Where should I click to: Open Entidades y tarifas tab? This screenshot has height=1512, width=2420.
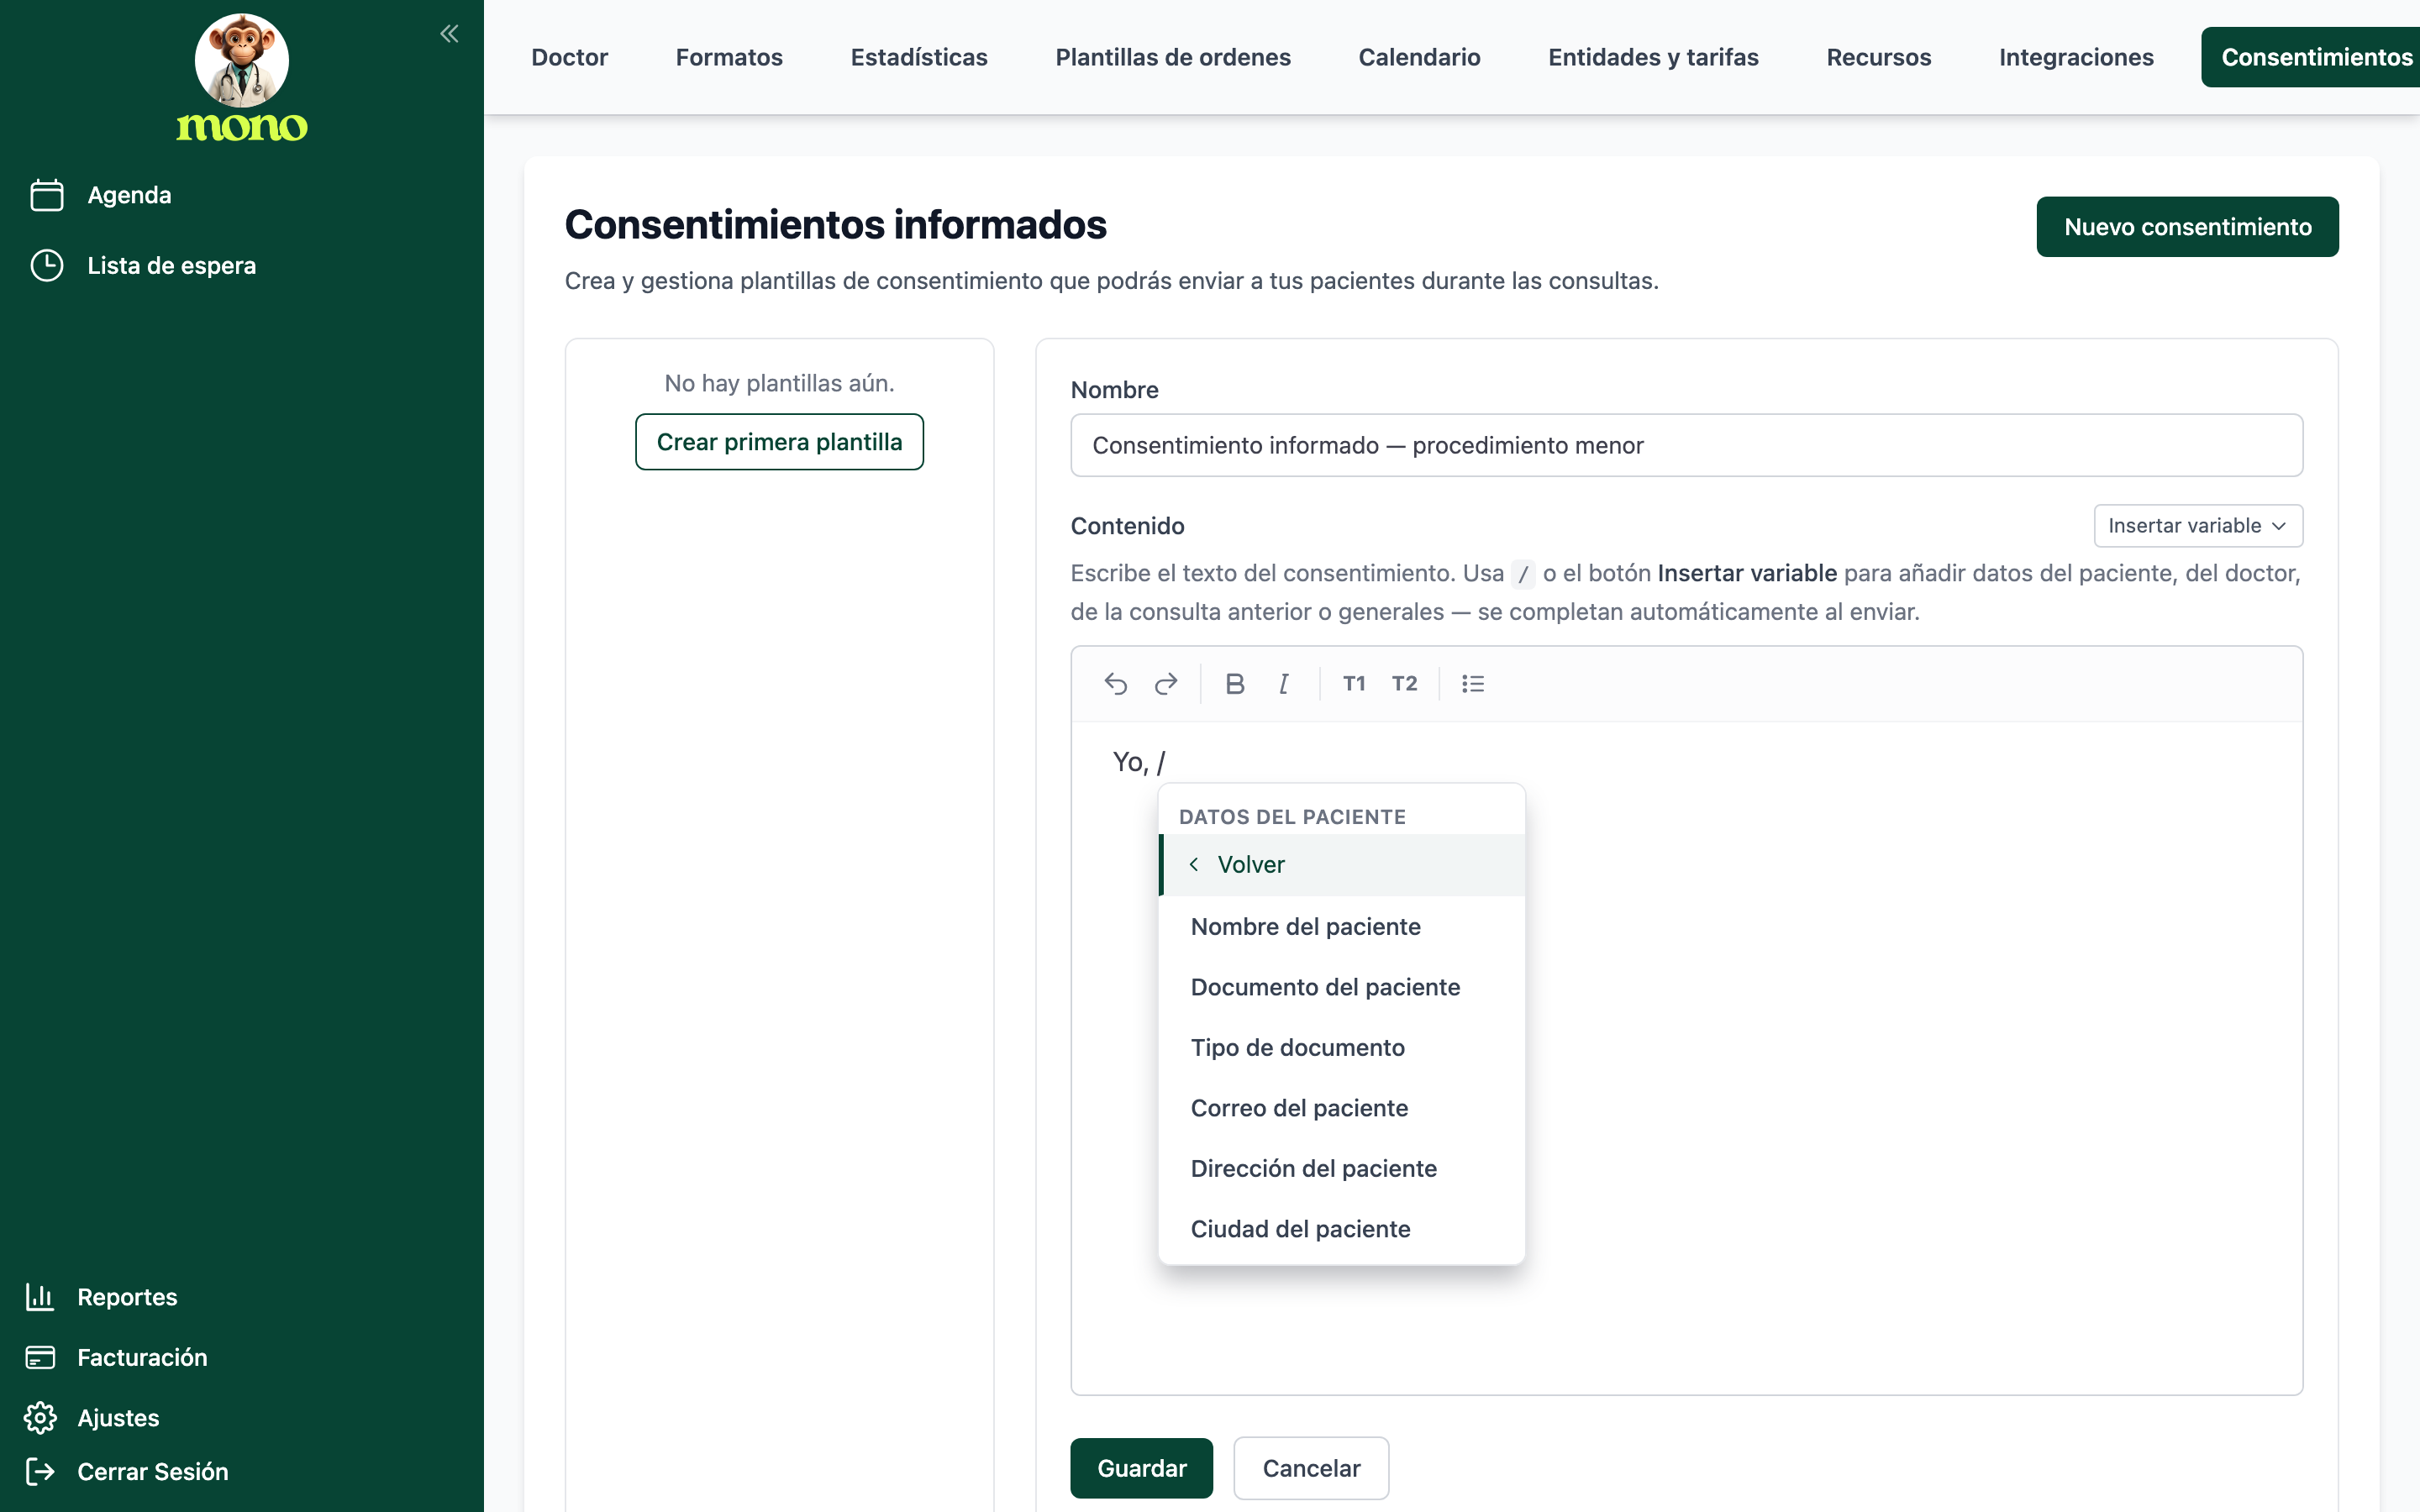point(1653,57)
